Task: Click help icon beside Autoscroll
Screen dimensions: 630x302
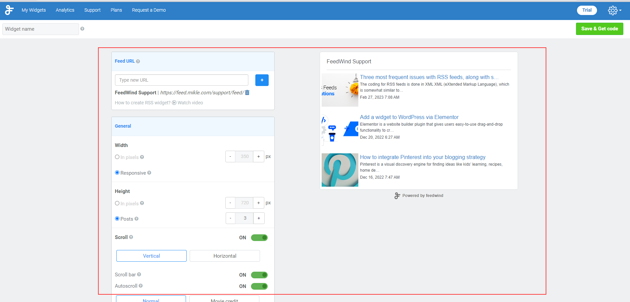Action: point(141,286)
